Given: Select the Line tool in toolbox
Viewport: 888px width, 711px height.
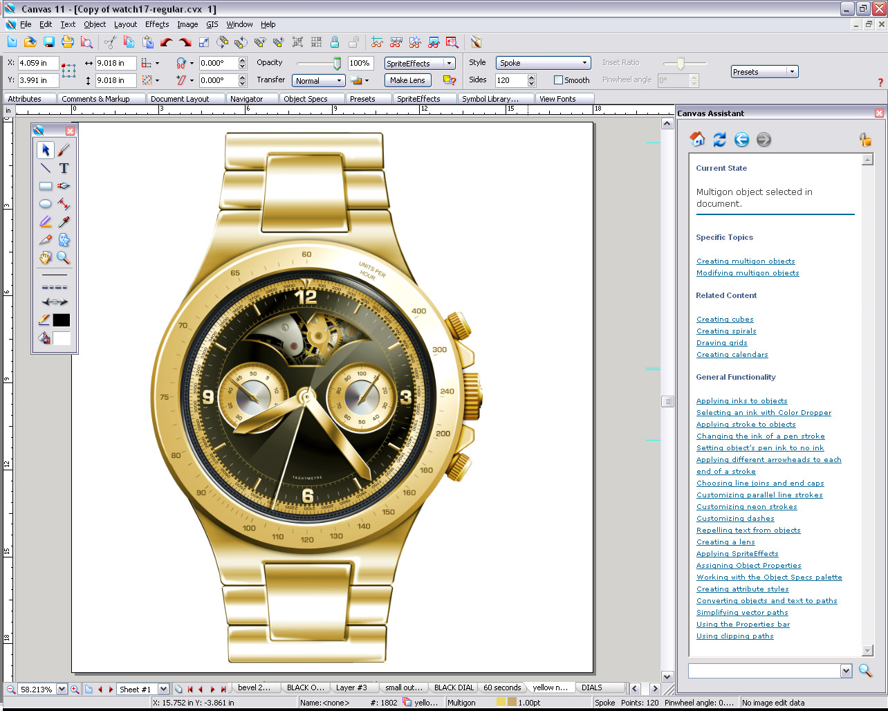Looking at the screenshot, I should pyautogui.click(x=46, y=168).
